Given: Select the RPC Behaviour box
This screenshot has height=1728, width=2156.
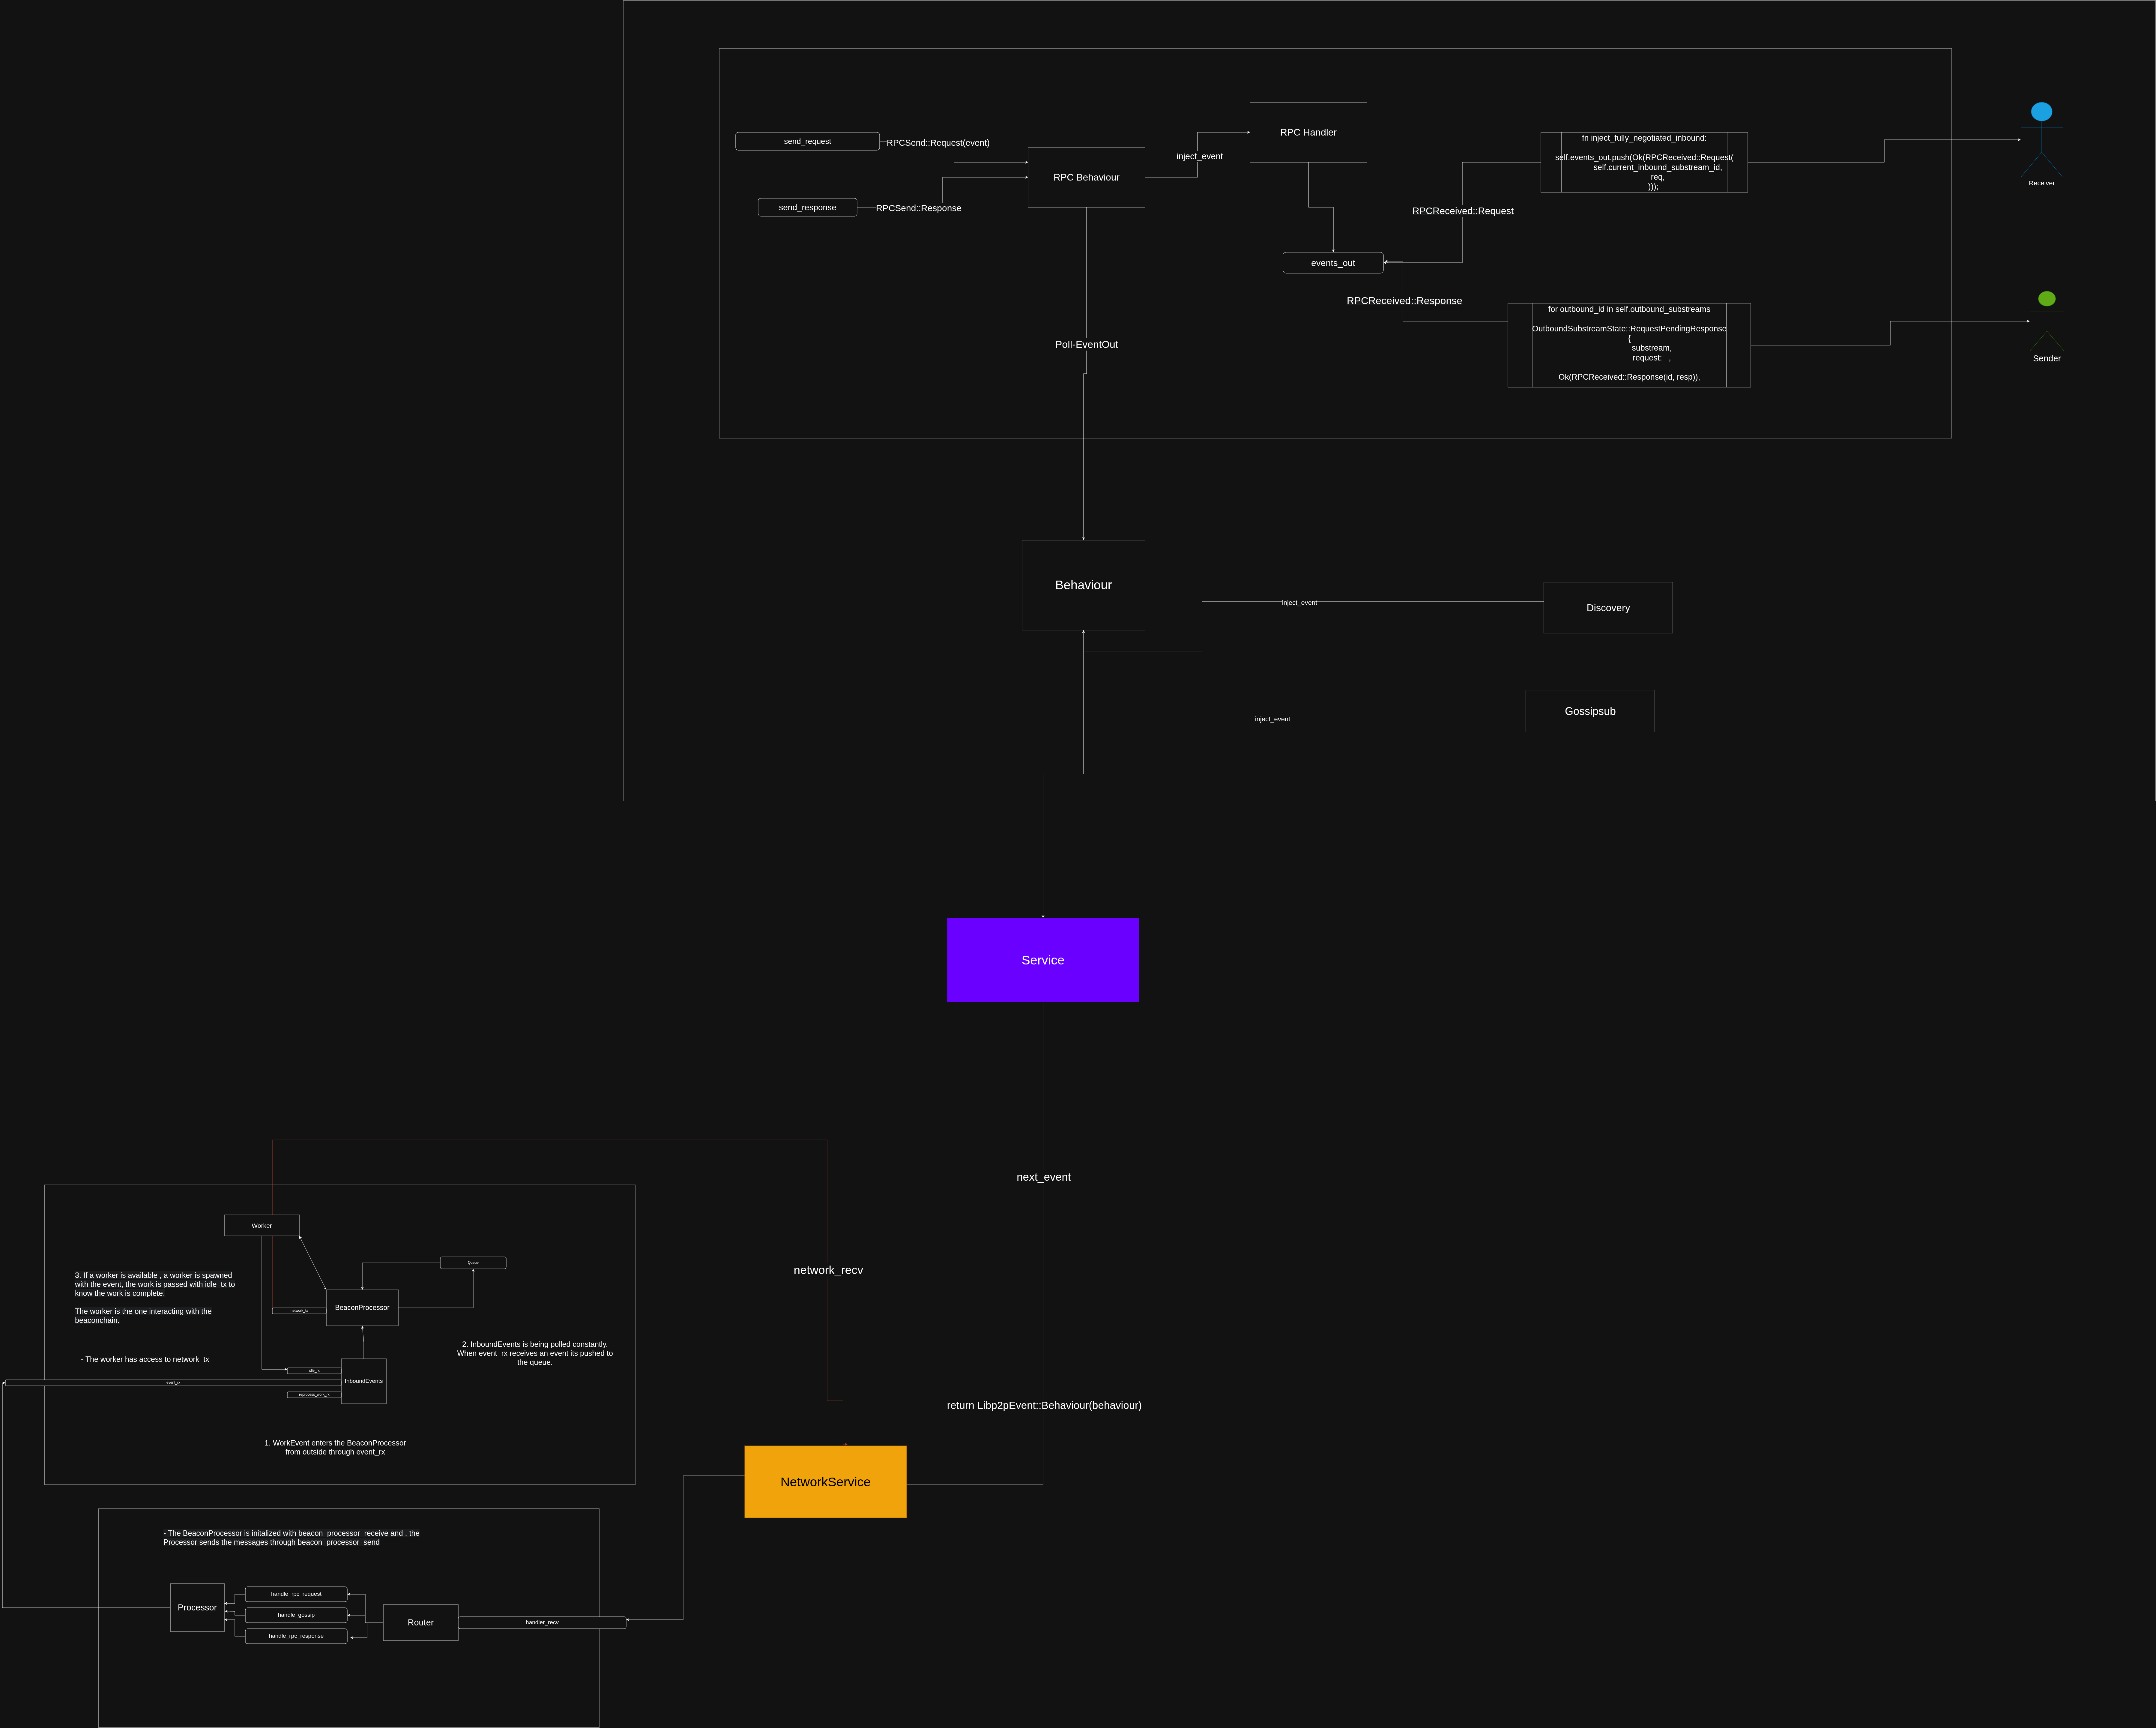Looking at the screenshot, I should click(1086, 177).
